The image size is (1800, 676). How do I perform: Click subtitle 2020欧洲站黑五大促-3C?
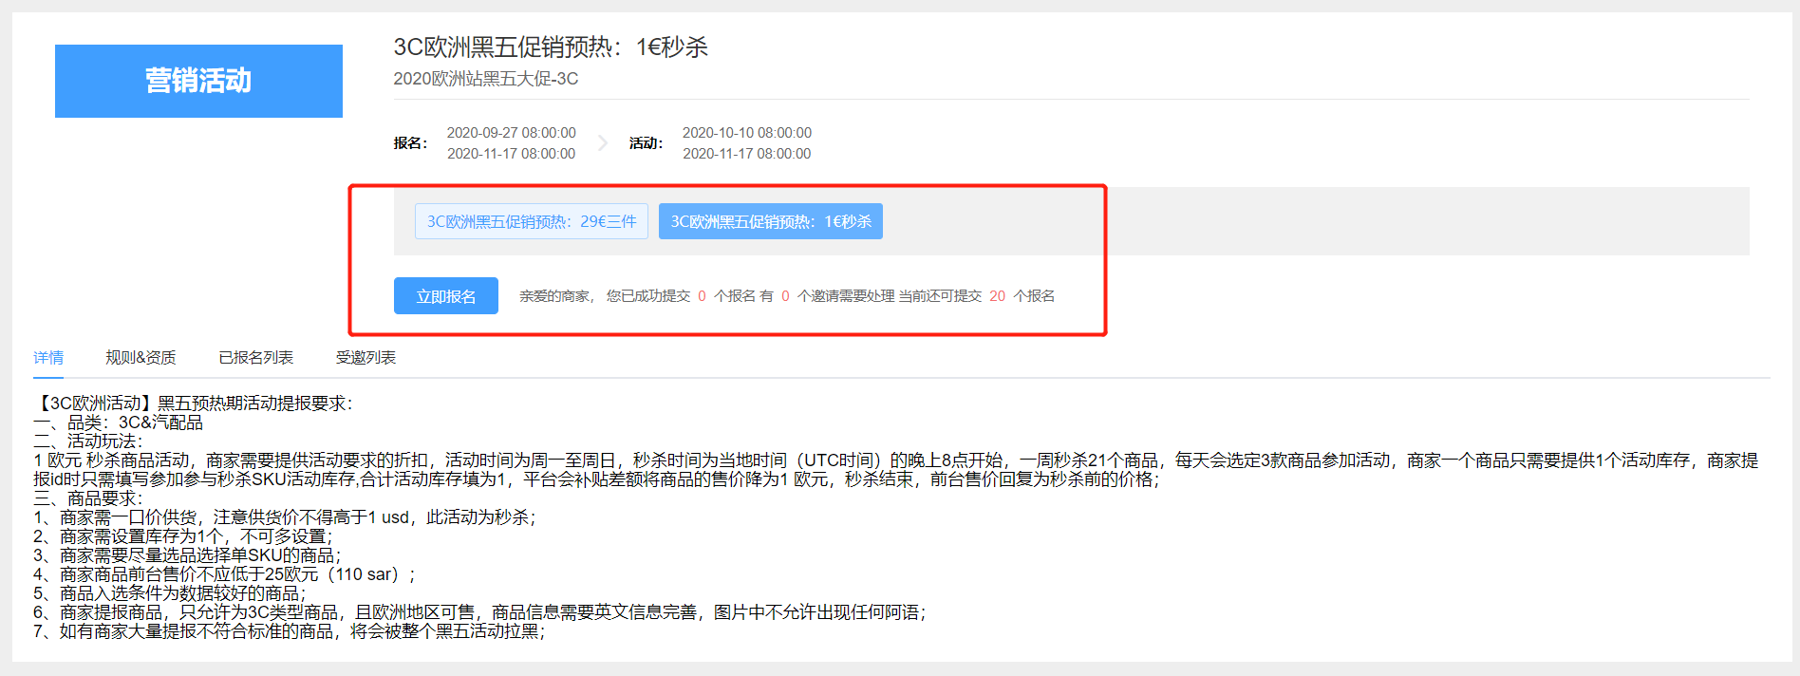486,79
